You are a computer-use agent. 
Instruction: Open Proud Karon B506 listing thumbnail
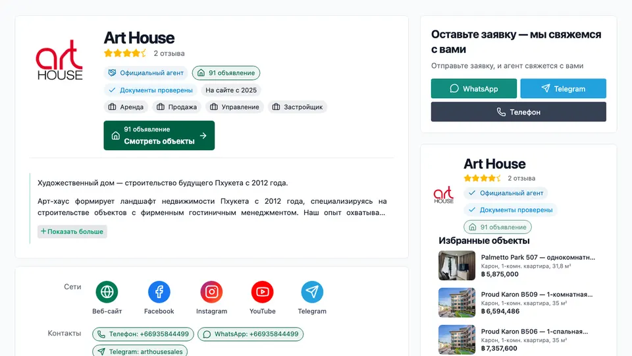pyautogui.click(x=457, y=340)
